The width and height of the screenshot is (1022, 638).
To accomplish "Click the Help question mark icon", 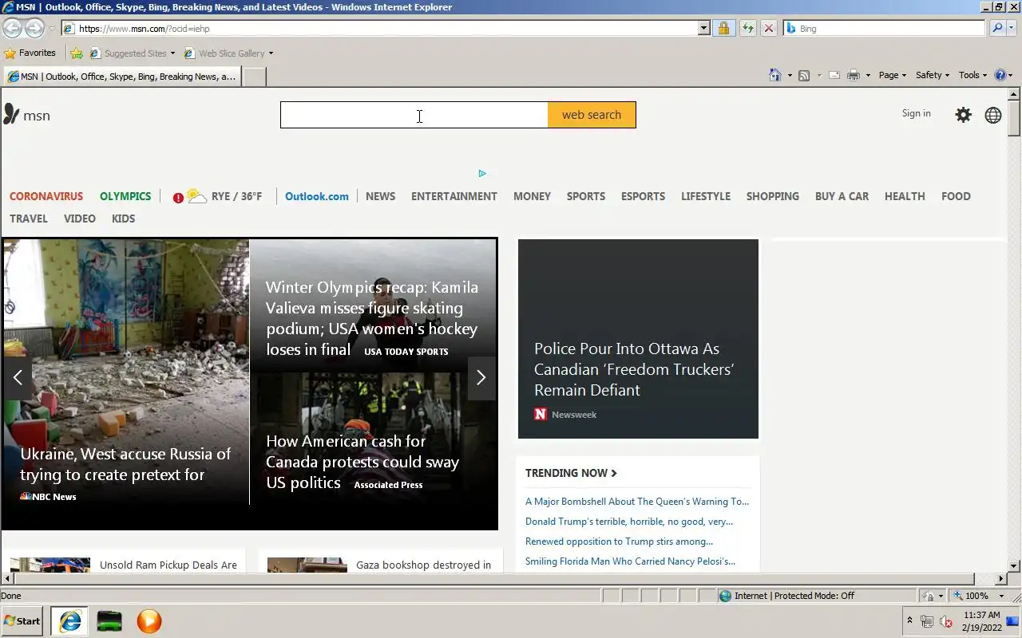I will (x=1000, y=75).
